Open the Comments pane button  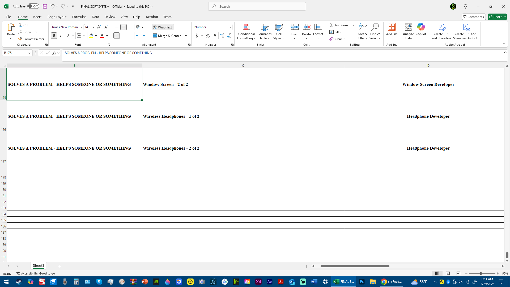474,17
